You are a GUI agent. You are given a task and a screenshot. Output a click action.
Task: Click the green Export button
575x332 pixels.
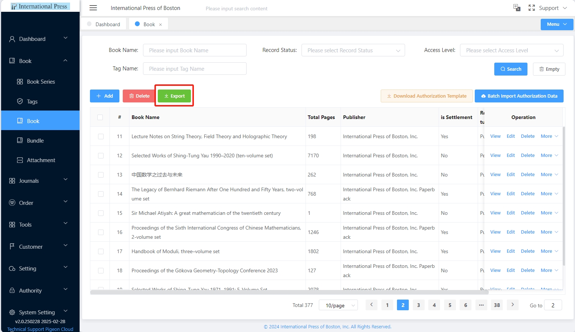click(x=174, y=96)
